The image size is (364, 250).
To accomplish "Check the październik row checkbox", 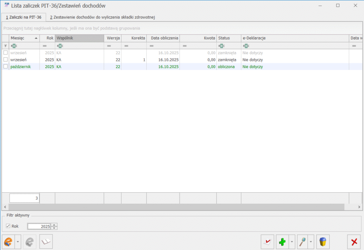I will (x=6, y=67).
